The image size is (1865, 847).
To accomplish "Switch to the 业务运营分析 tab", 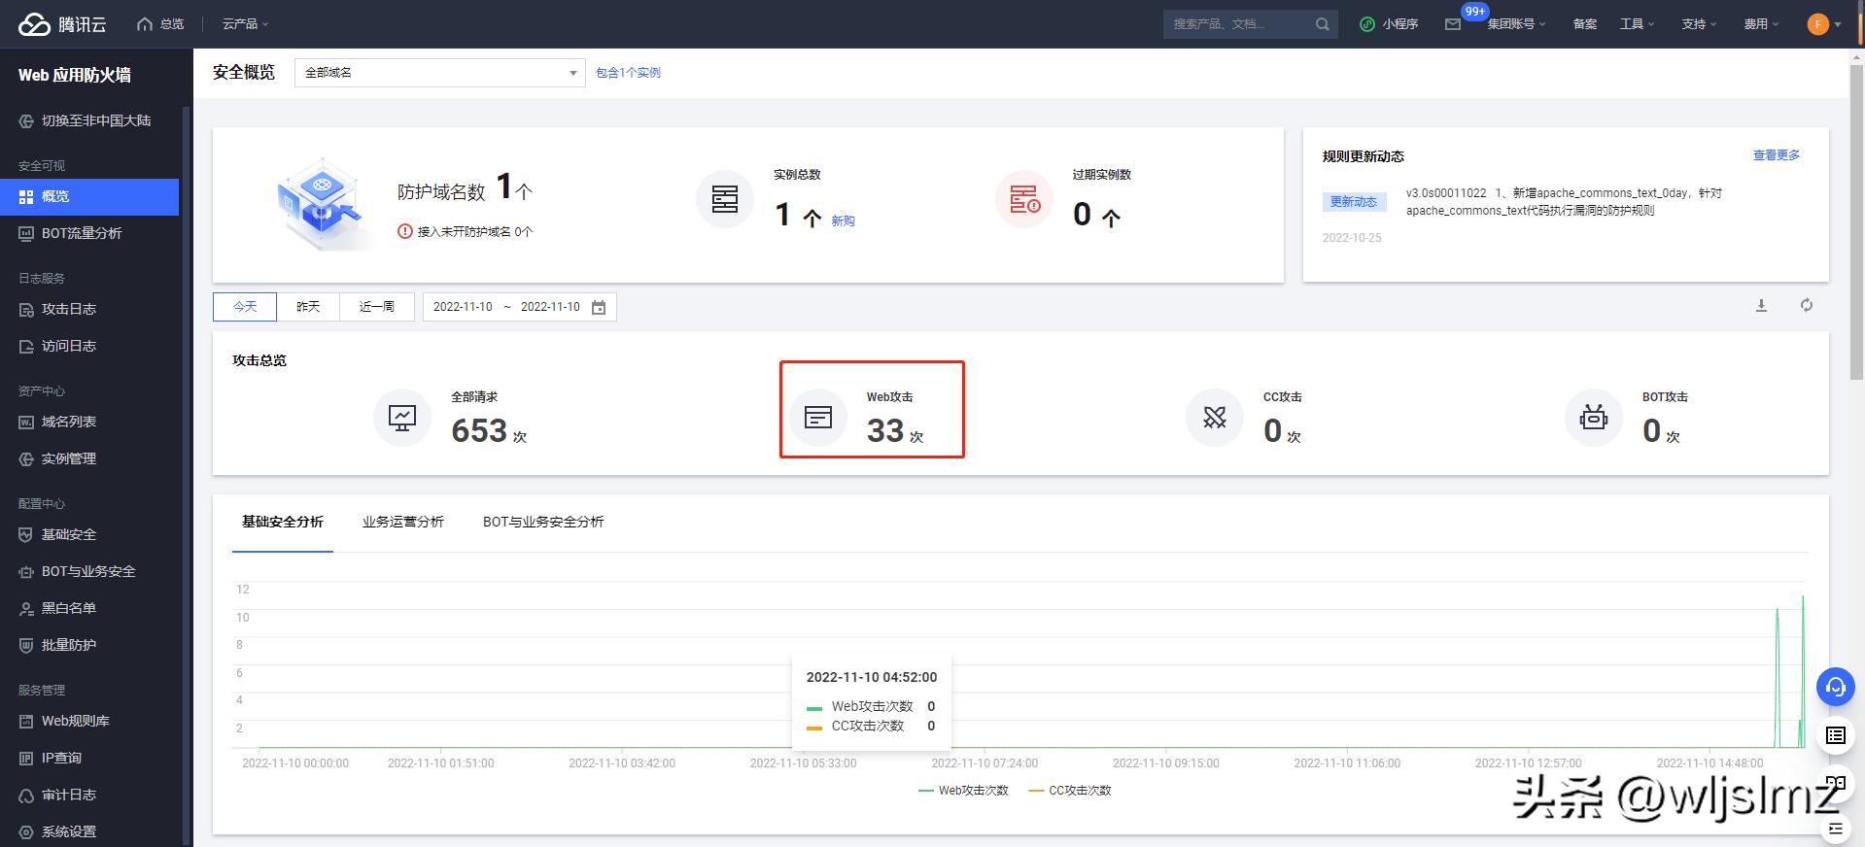I will 402,523.
